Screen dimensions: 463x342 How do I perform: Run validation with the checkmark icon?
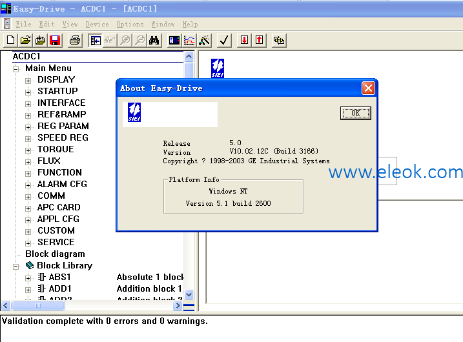coord(224,40)
